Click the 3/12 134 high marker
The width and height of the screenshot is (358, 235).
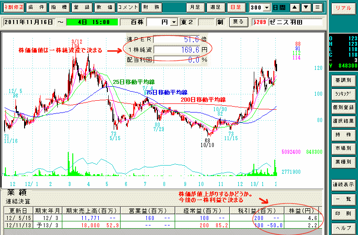[x=77, y=44]
